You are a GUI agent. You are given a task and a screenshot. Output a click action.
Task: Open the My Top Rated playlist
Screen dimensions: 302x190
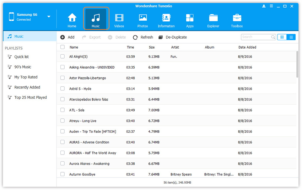[x=26, y=77]
